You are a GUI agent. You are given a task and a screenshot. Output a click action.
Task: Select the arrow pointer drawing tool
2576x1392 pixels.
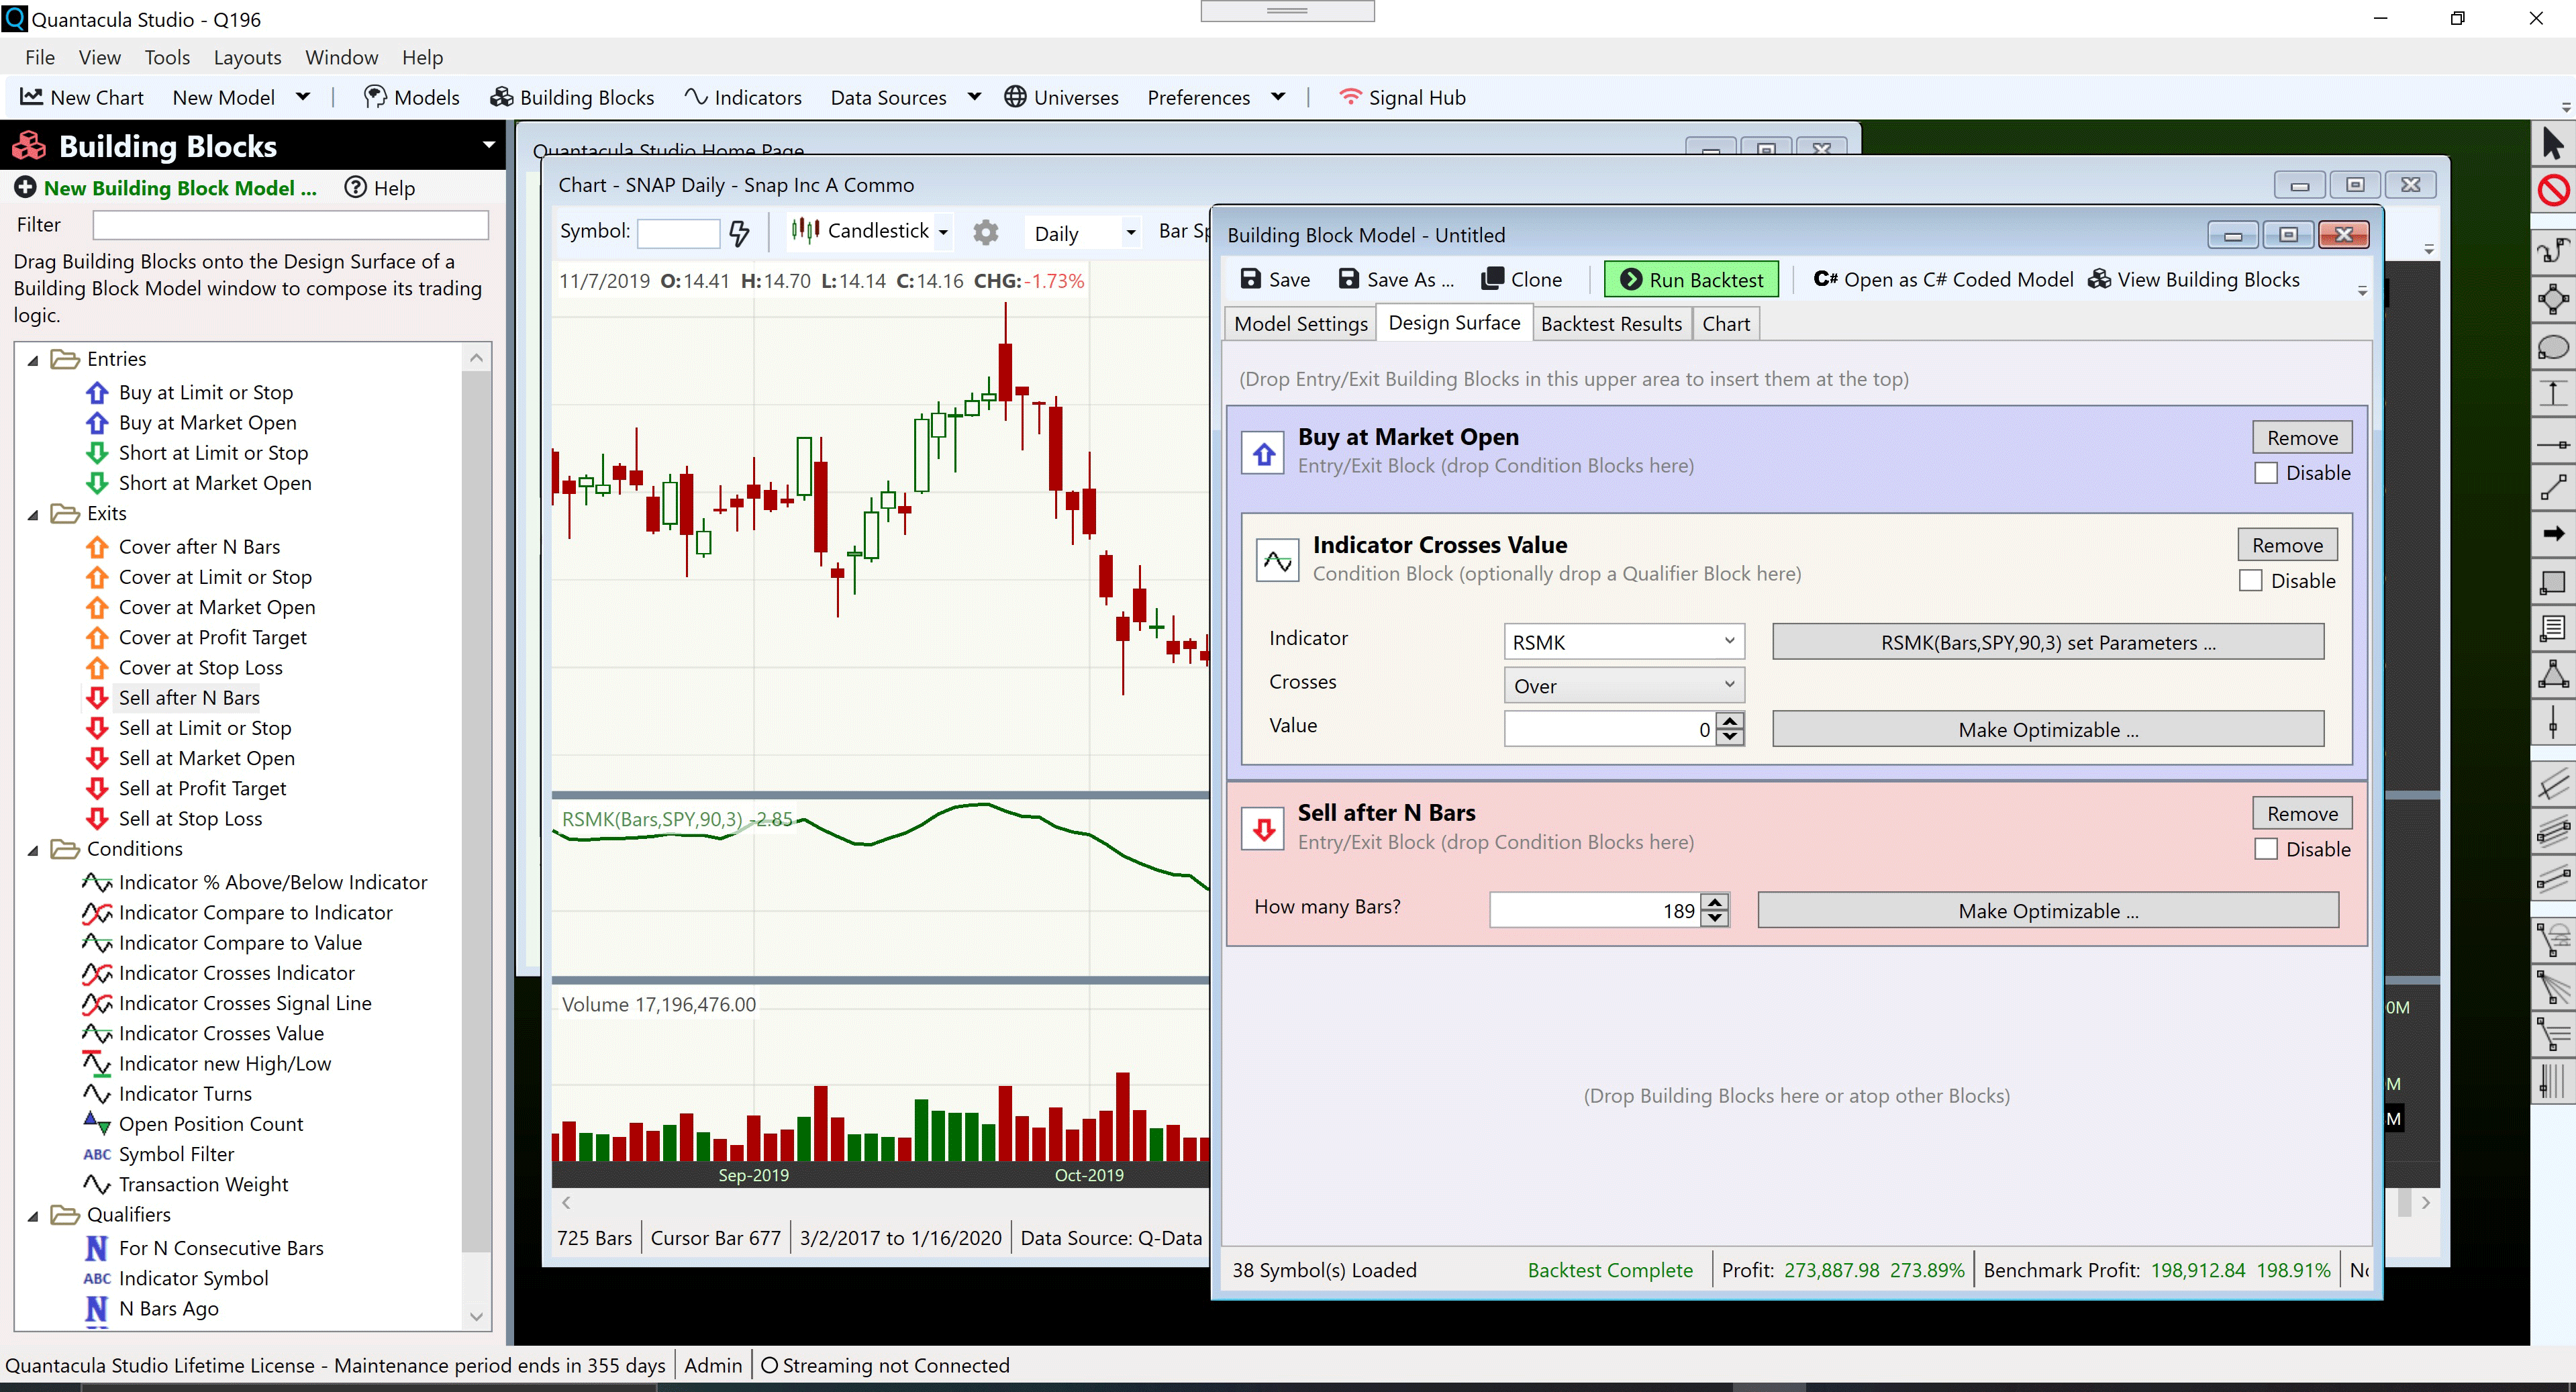pos(2553,144)
